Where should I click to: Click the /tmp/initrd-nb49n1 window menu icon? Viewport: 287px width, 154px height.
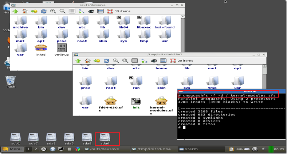pos(76,55)
